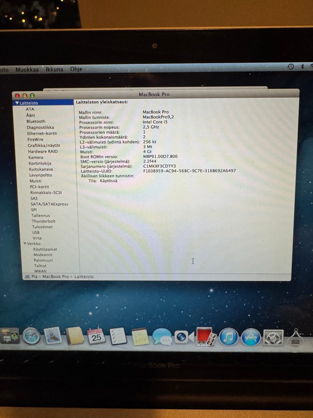Open the Calendar icon showing 25
This screenshot has height=418, width=313.
96,337
